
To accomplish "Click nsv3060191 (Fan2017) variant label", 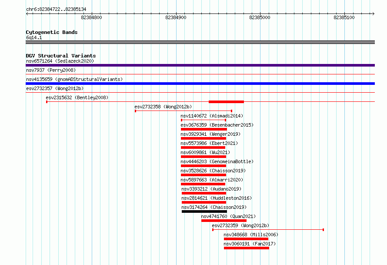I will pos(250,244).
